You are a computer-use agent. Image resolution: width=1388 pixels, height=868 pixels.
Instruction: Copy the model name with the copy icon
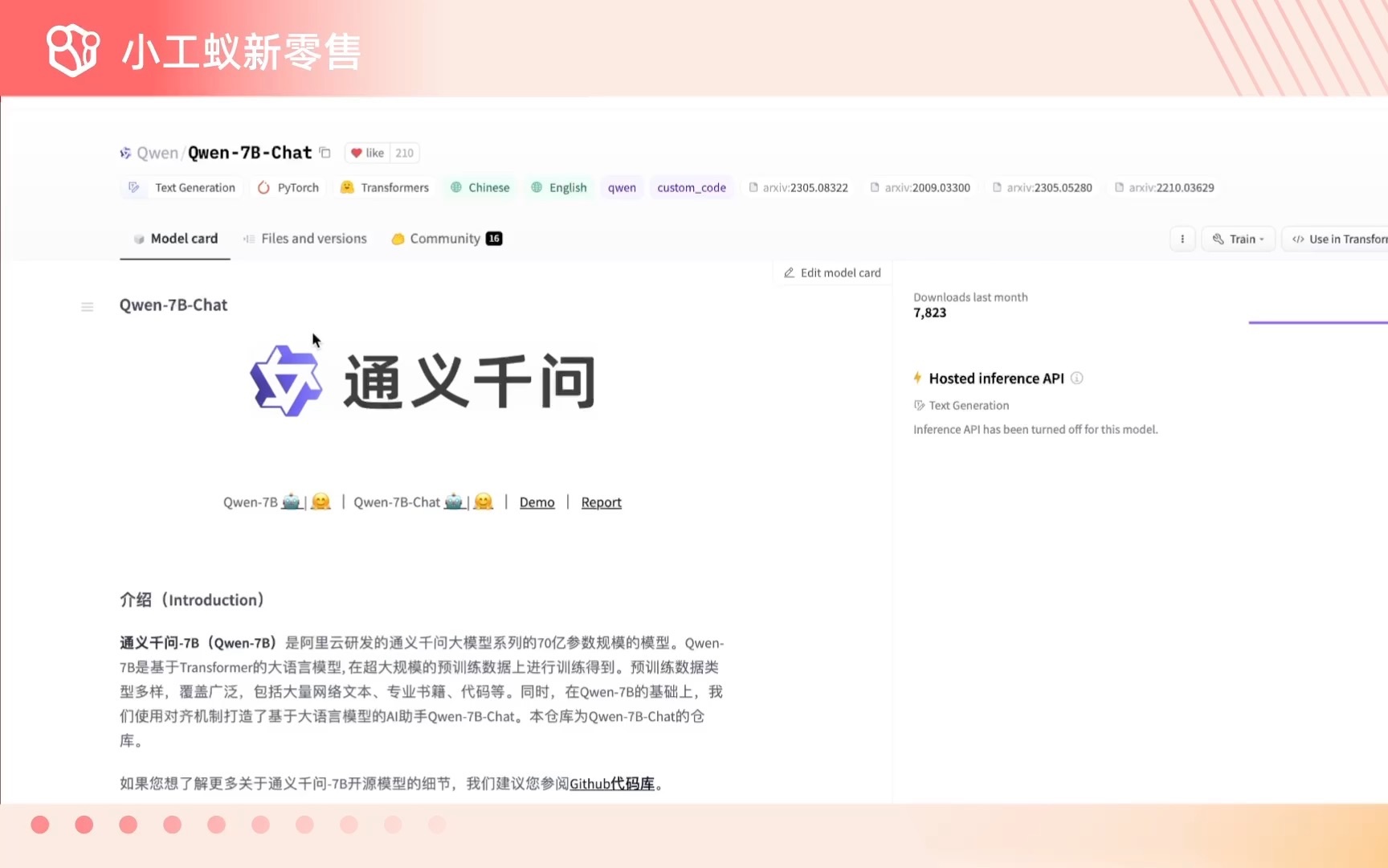pyautogui.click(x=325, y=153)
